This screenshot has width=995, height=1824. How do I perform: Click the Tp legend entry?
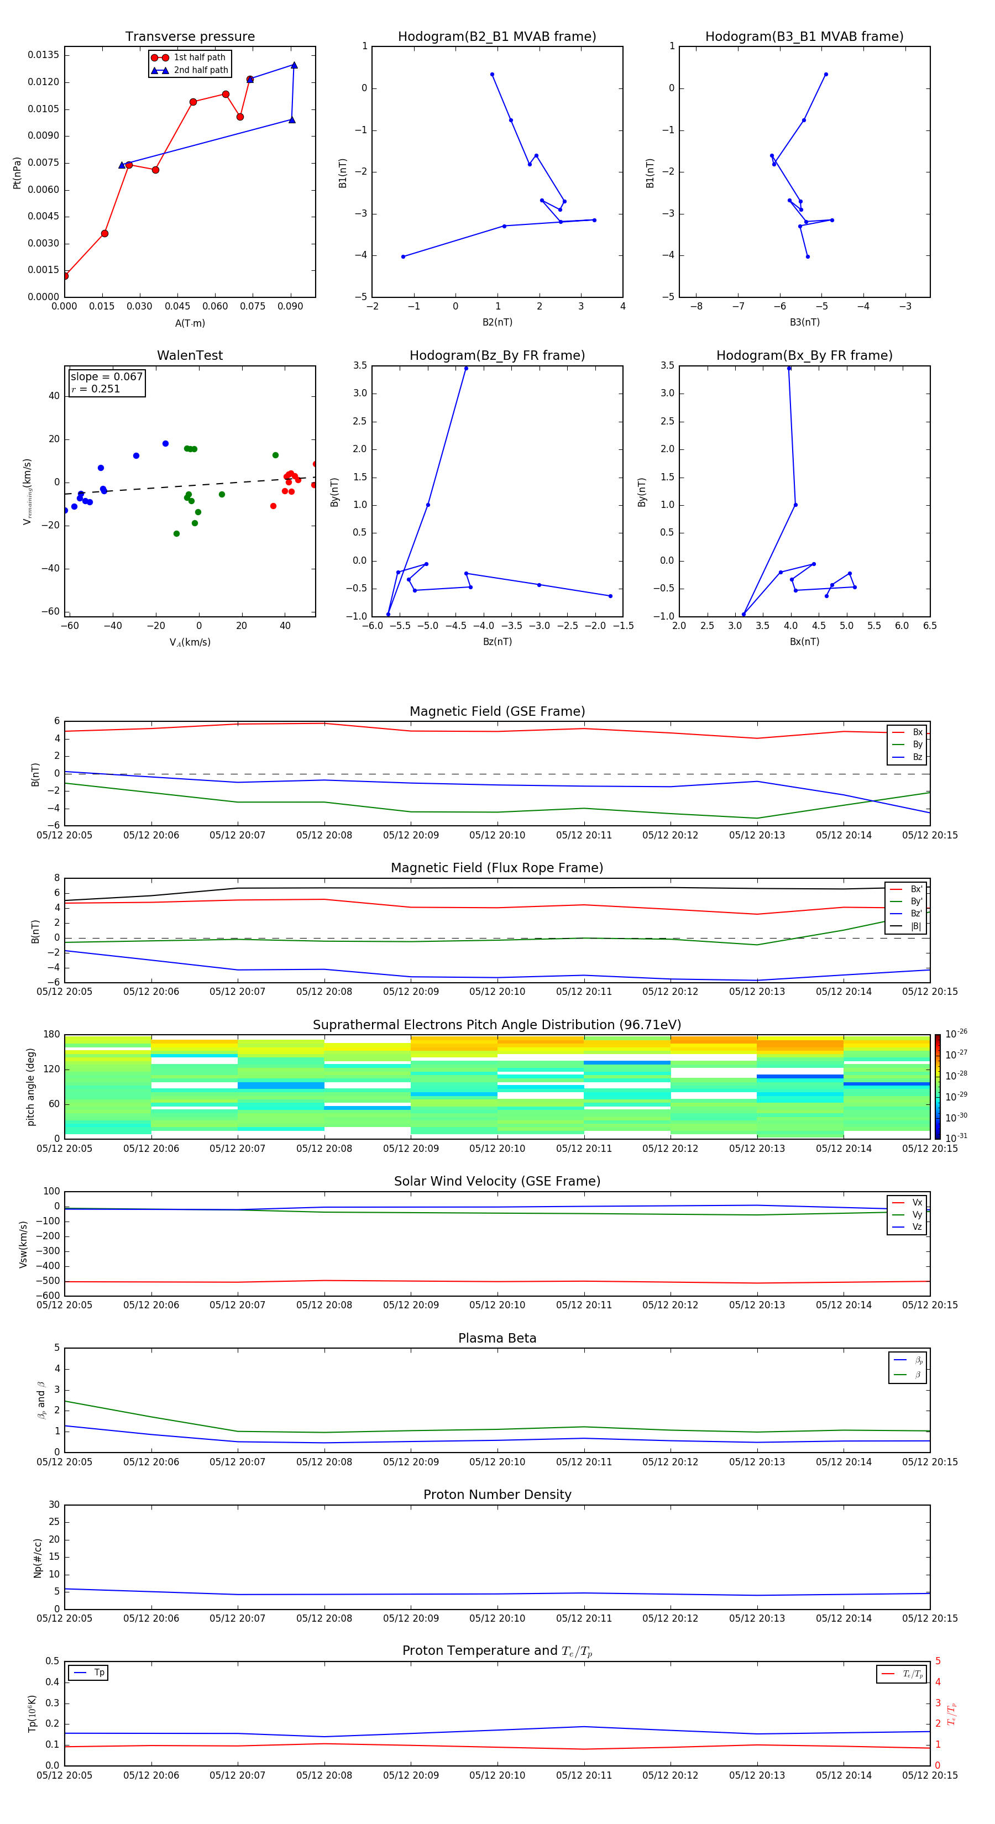(88, 1673)
